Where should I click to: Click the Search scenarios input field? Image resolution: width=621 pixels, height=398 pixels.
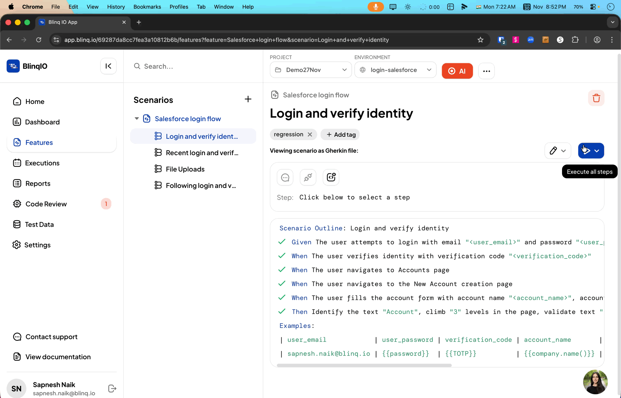[193, 66]
